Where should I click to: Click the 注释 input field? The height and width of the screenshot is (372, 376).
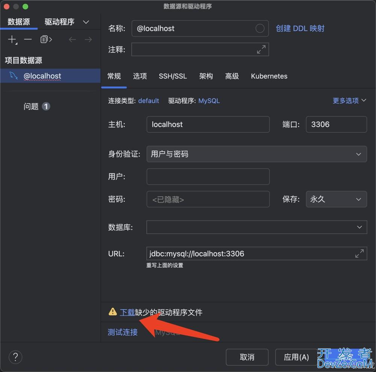point(200,49)
